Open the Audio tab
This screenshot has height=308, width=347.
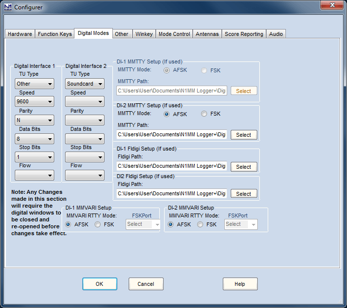pyautogui.click(x=276, y=34)
